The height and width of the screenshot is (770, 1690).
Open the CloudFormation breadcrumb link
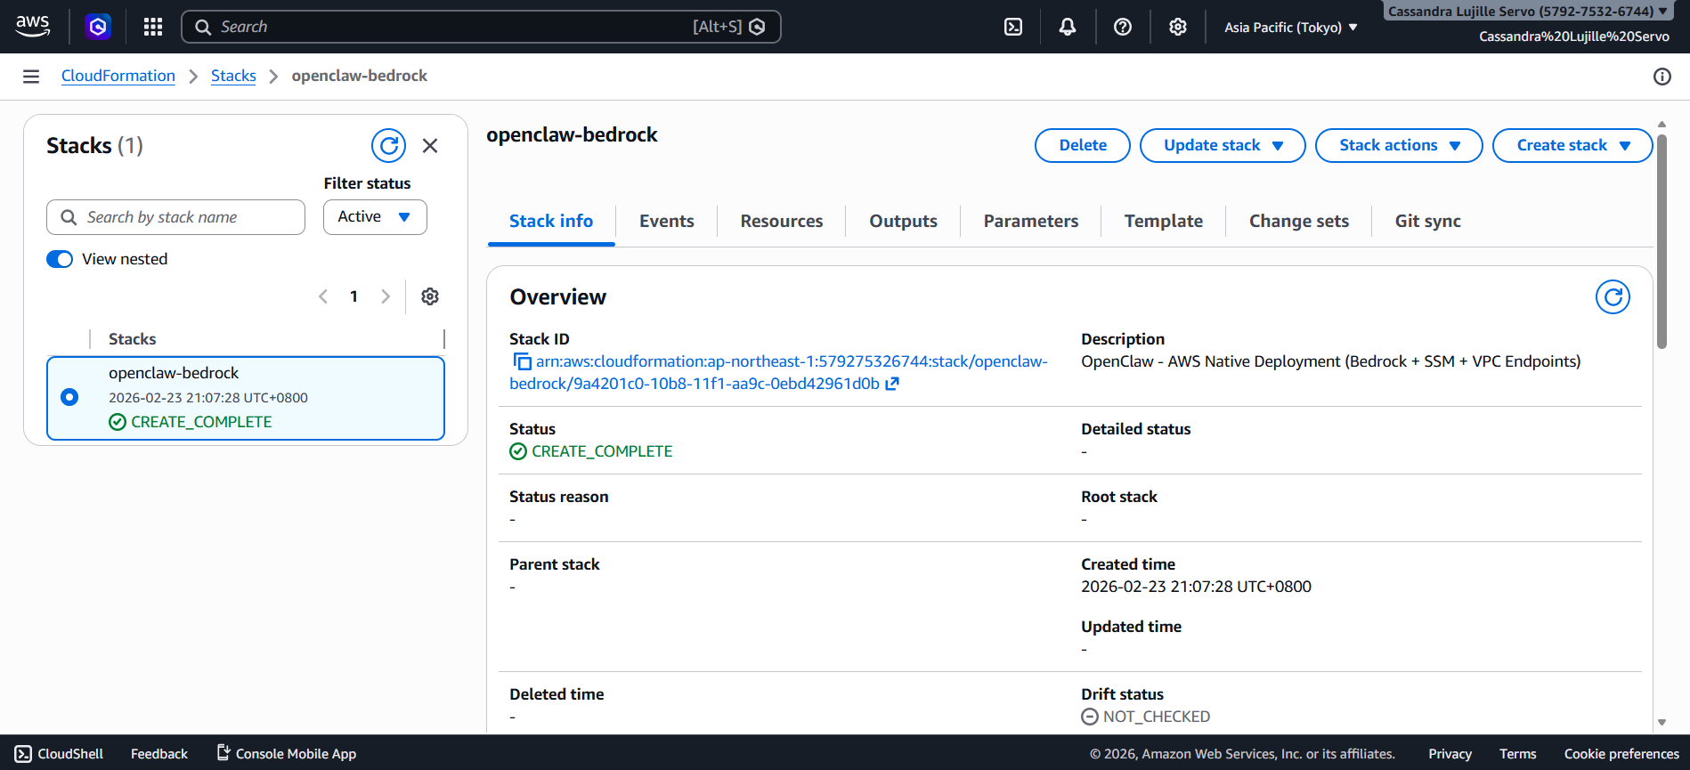coord(118,77)
